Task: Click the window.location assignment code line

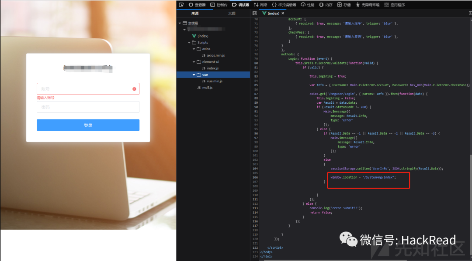Action: 363,177
